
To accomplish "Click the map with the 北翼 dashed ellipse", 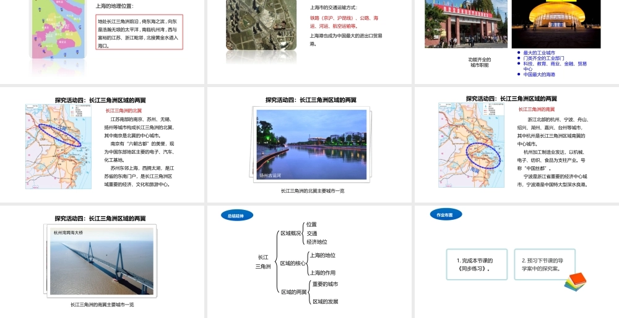I will click(58, 146).
